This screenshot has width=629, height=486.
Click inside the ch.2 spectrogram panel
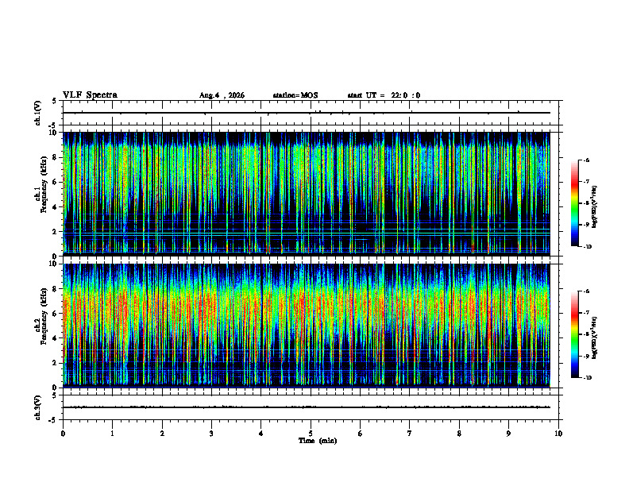307,326
